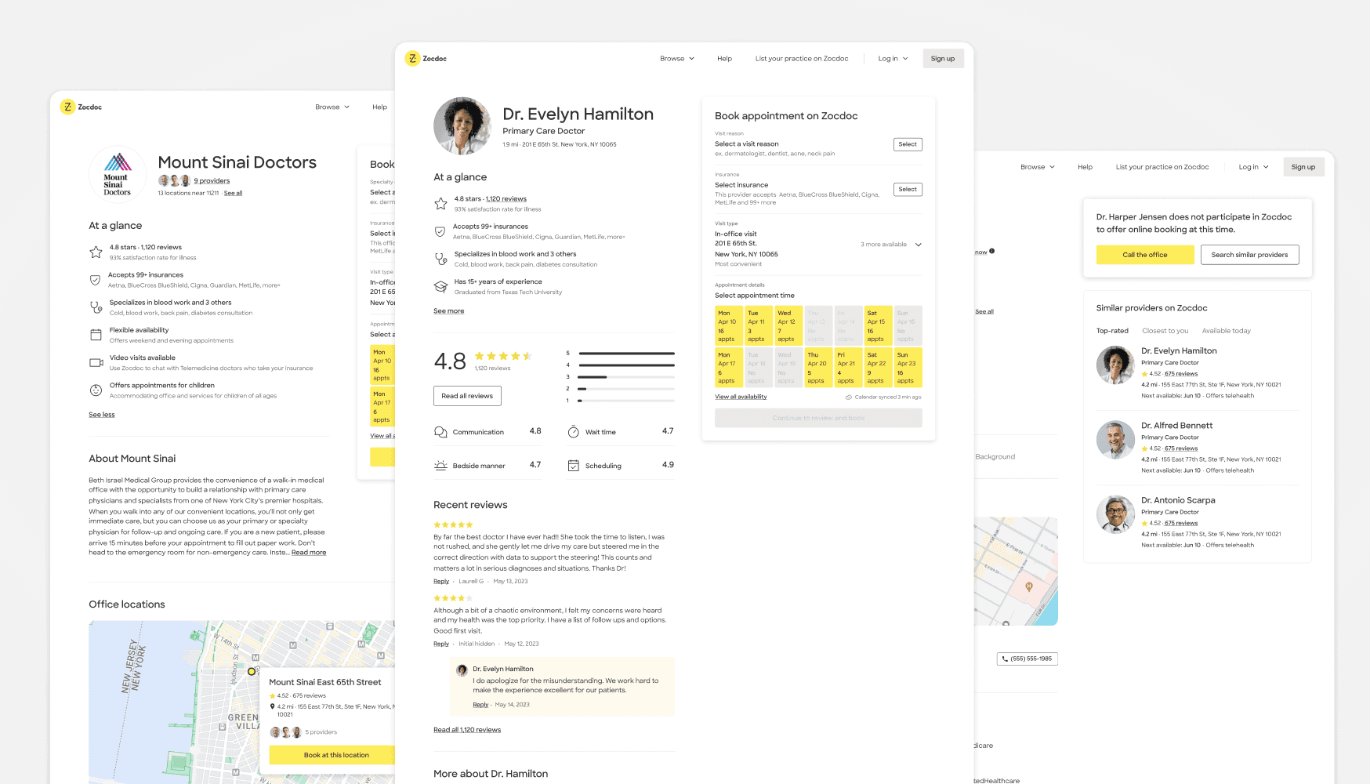
Task: Open the View all availability link
Action: [x=741, y=397]
